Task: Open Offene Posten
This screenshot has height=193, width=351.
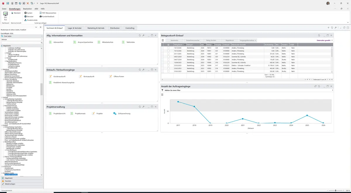Action: [117, 77]
